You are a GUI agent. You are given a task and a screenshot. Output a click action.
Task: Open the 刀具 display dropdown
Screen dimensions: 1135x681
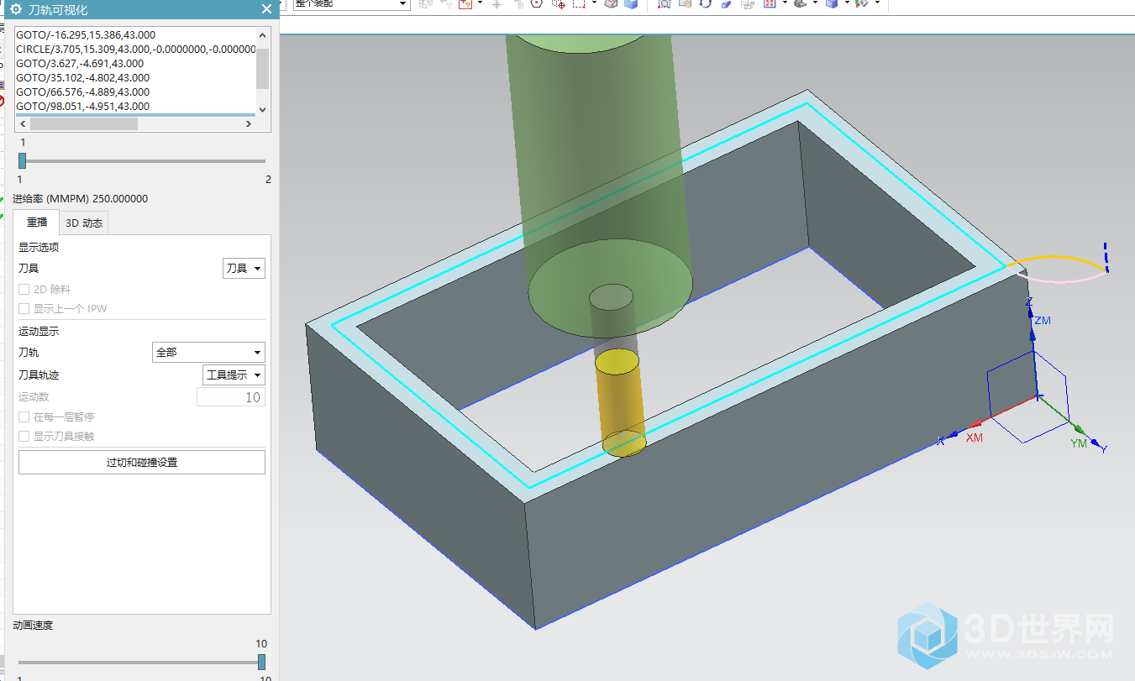[x=244, y=269]
